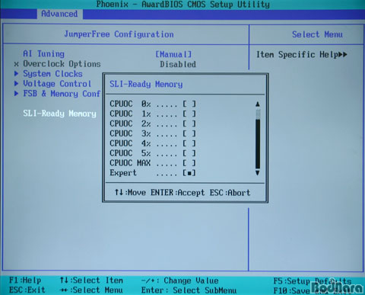Click the popup list scrollbar track
Viewport: 365px width, 295px height.
258,139
